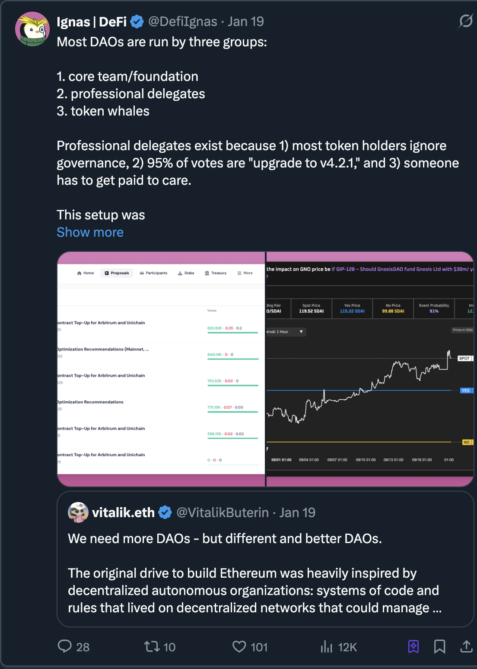Select the Proposals tab
The width and height of the screenshot is (477, 669).
(x=117, y=273)
